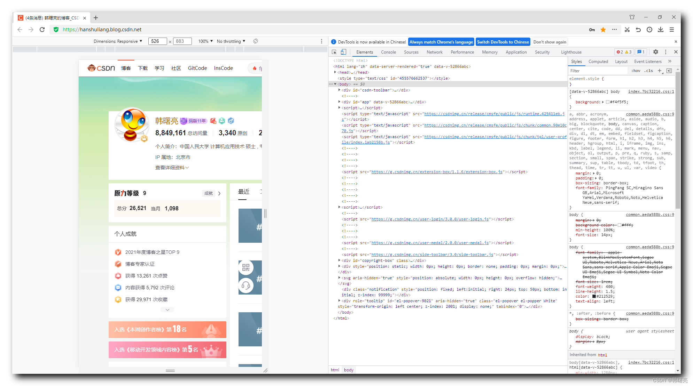Expand 查看详细资料 profile details
This screenshot has height=386, width=693.
[x=172, y=168]
